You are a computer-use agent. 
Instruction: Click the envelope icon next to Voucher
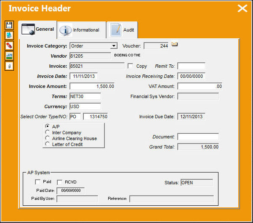174,44
